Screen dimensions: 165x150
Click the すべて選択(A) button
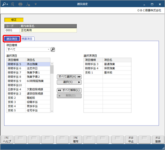pyautogui.click(x=69, y=77)
